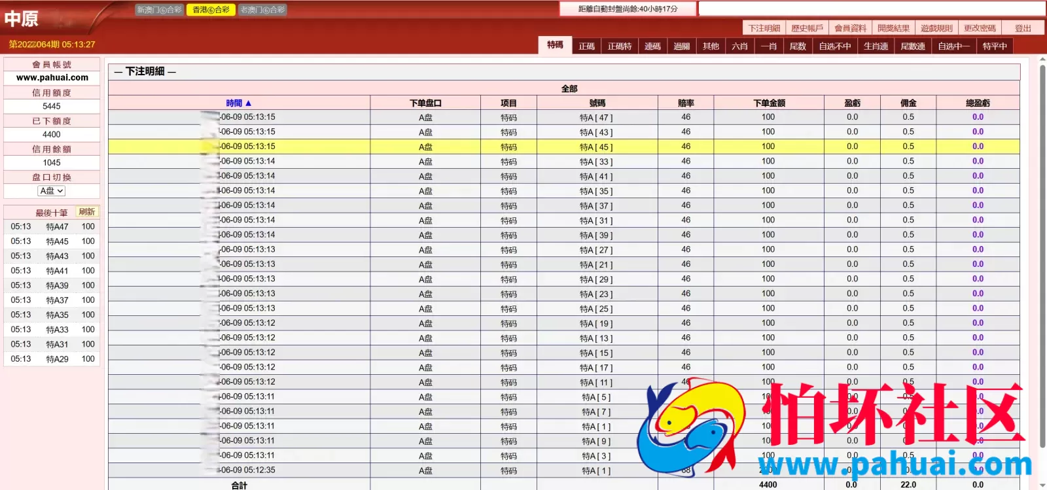Select the 特碼 betting tab
The image size is (1047, 490).
coord(555,44)
